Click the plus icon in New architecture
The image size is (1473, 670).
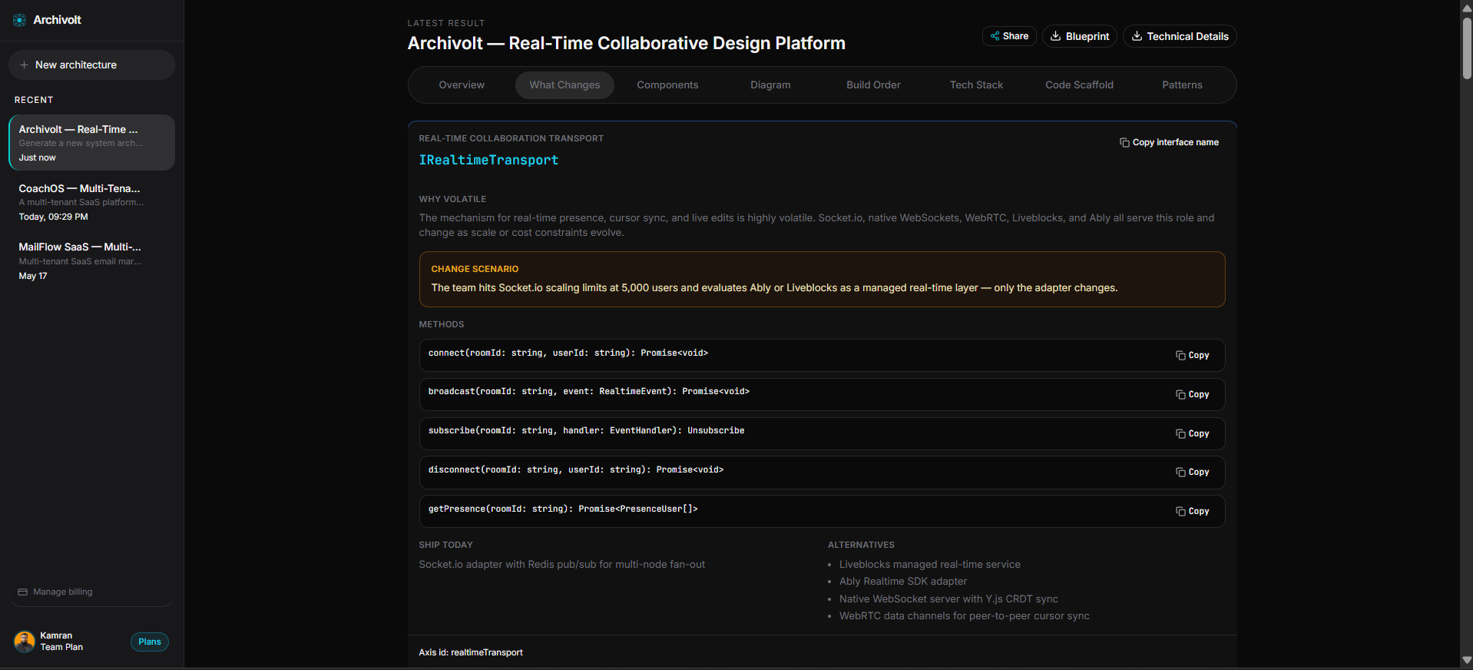tap(24, 65)
